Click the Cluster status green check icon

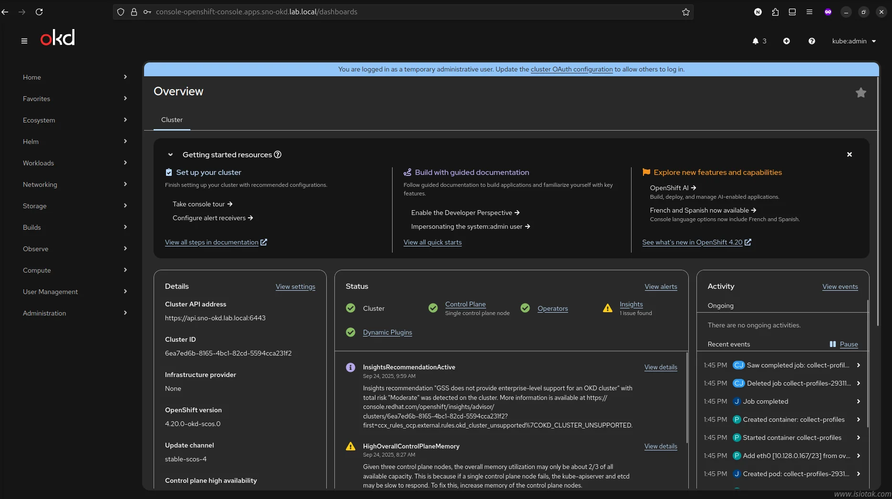pyautogui.click(x=351, y=308)
